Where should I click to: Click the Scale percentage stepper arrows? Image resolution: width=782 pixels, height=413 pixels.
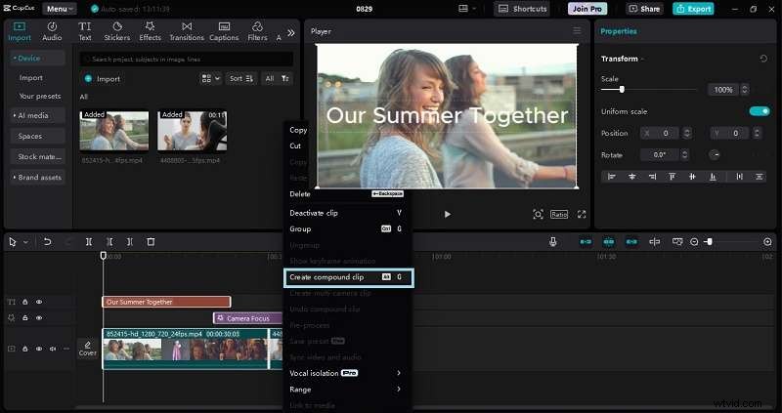745,90
